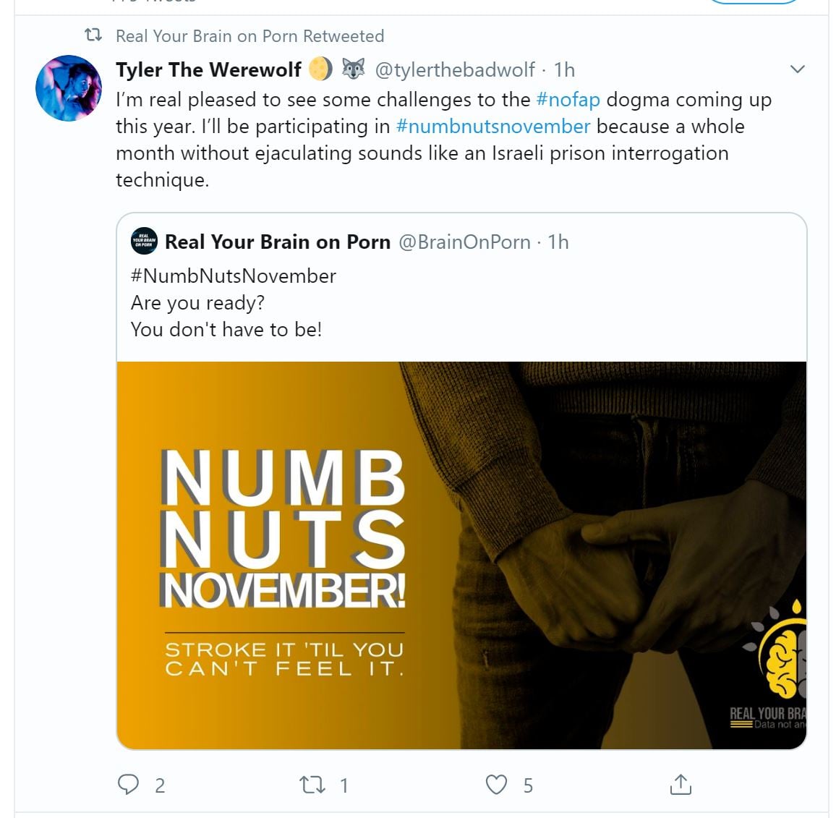Viewport: 836px width, 818px height.
Task: Click the Real Your Brain on Porn logo avatar
Action: coord(144,242)
